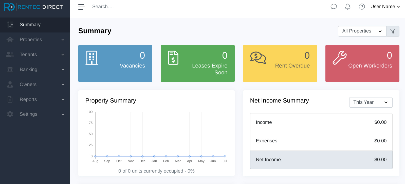Click the Vacancies building icon
405x184 pixels.
91,58
